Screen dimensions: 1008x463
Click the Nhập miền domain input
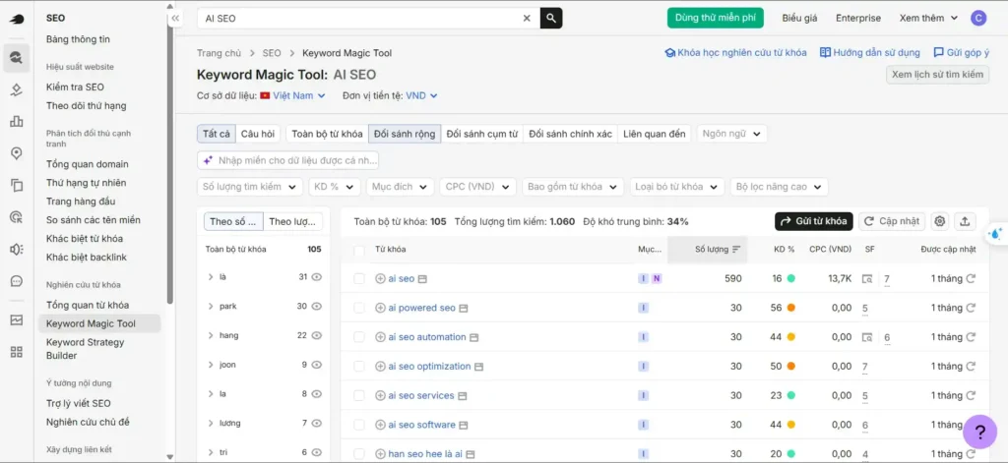pyautogui.click(x=287, y=160)
